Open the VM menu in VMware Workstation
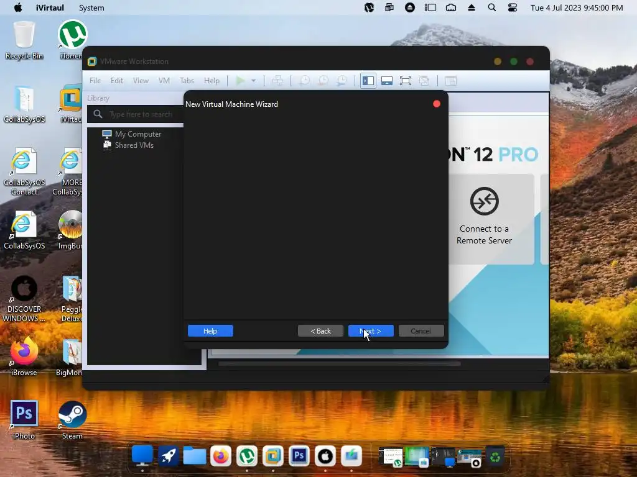The image size is (637, 477). coord(164,81)
